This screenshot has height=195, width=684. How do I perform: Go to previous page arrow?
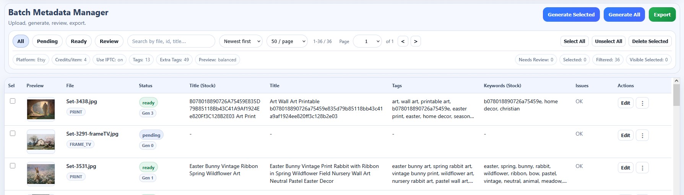(x=403, y=41)
